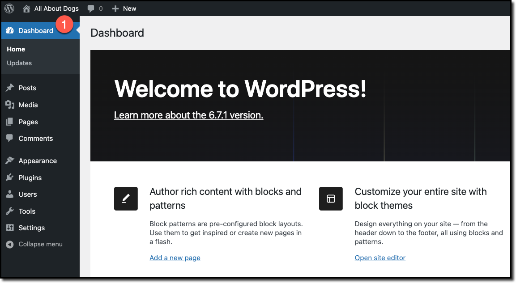Select Home under Dashboard
This screenshot has height=283, width=516.
pyautogui.click(x=16, y=49)
